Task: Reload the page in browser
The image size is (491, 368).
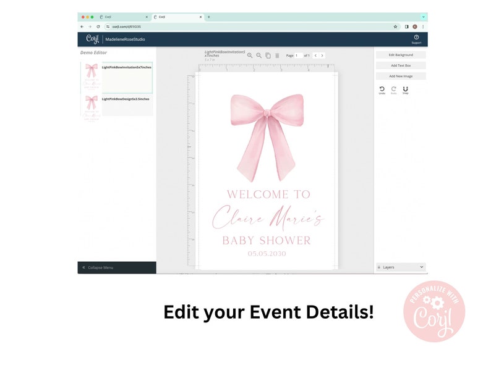Action: click(x=98, y=27)
